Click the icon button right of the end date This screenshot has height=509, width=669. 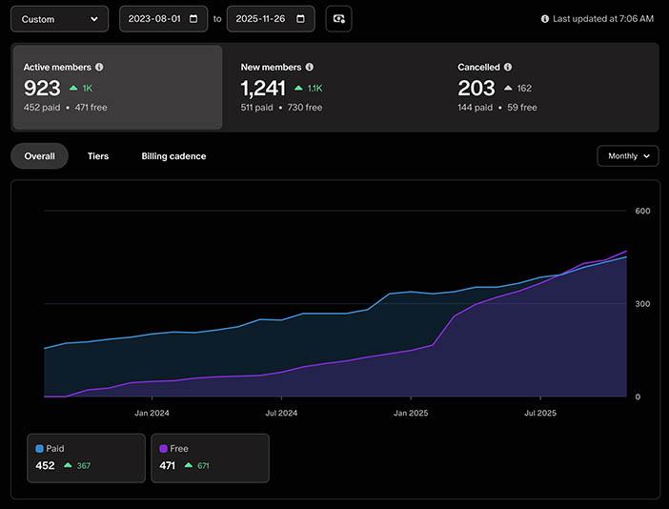tap(338, 19)
